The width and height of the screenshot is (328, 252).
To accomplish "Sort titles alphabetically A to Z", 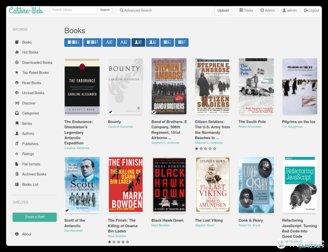I will pos(109,42).
